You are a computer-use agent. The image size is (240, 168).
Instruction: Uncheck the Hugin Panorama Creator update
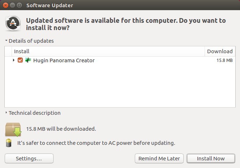pyautogui.click(x=20, y=60)
